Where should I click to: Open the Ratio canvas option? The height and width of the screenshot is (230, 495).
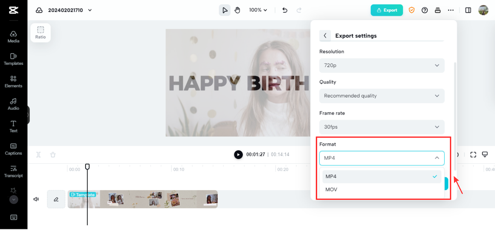41,33
